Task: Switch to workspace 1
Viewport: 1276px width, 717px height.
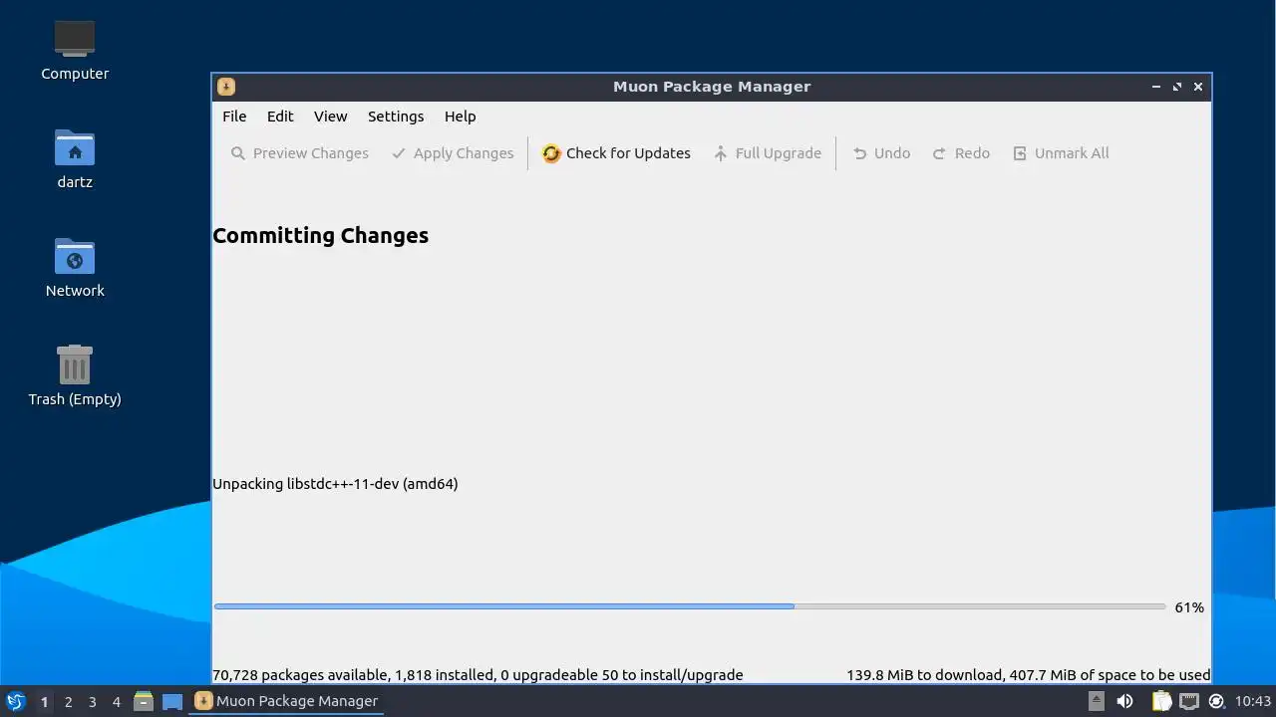Action: click(44, 702)
